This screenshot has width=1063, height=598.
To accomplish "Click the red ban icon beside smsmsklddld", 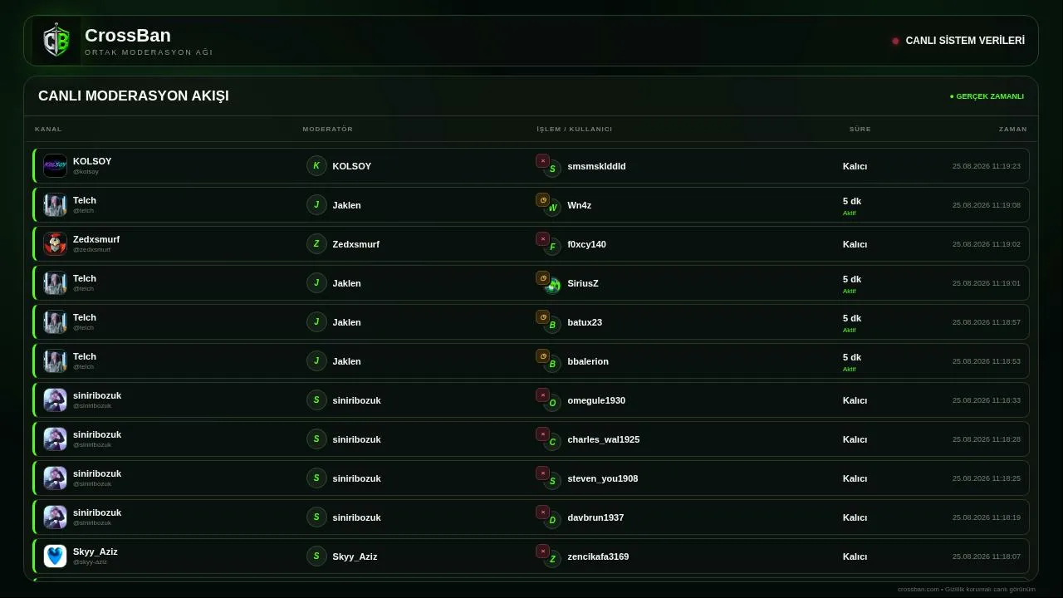I will coord(542,161).
